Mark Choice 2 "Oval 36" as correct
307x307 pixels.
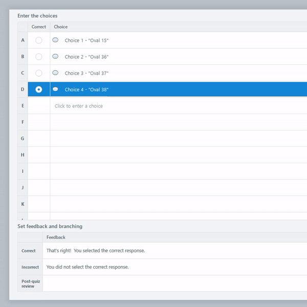[x=38, y=57]
